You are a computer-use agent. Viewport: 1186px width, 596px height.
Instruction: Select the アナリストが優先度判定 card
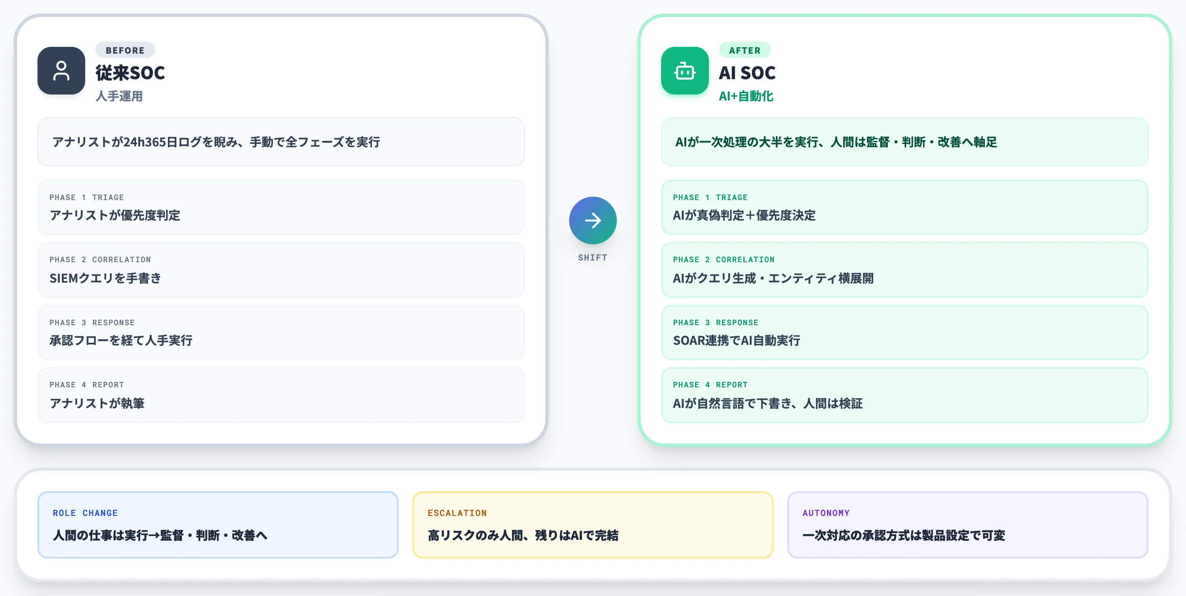point(281,207)
